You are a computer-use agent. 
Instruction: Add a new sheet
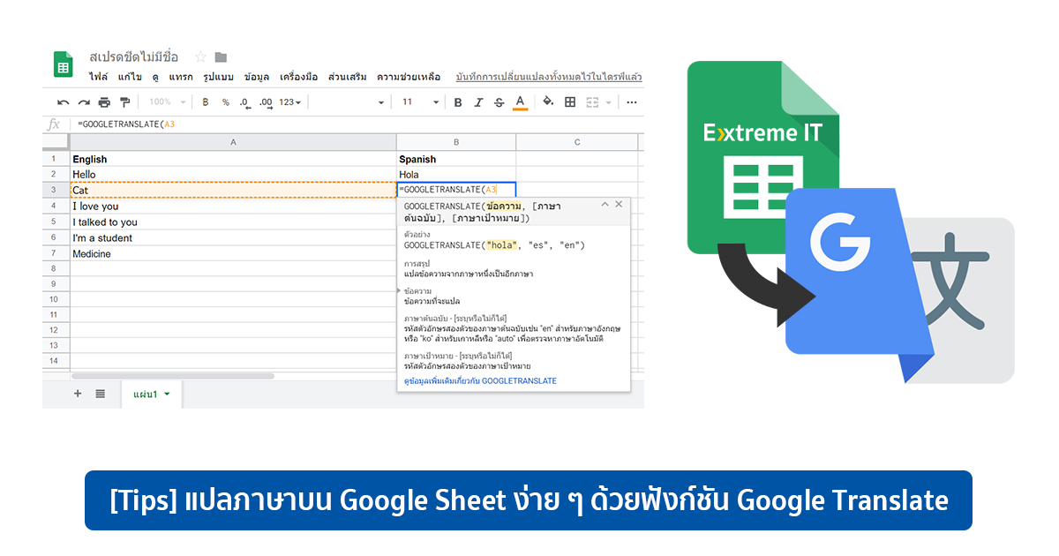coord(77,394)
